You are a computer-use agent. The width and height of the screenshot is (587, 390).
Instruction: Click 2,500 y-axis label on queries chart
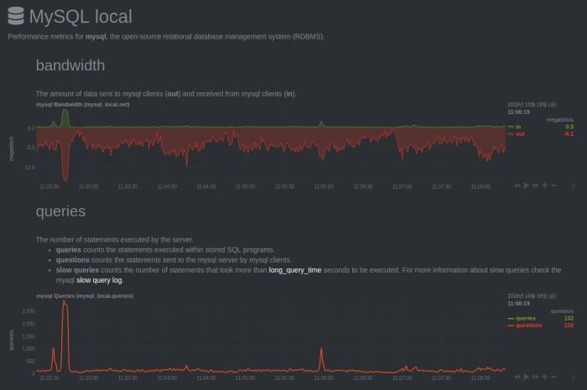[x=29, y=311]
